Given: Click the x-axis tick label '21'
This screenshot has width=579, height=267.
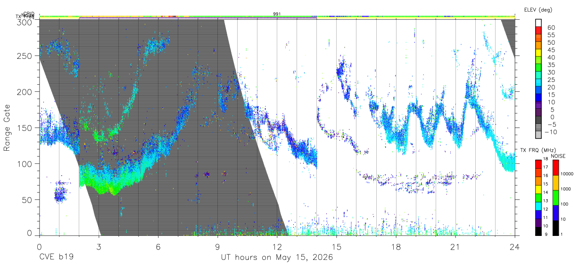Looking at the screenshot, I should pos(455,247).
